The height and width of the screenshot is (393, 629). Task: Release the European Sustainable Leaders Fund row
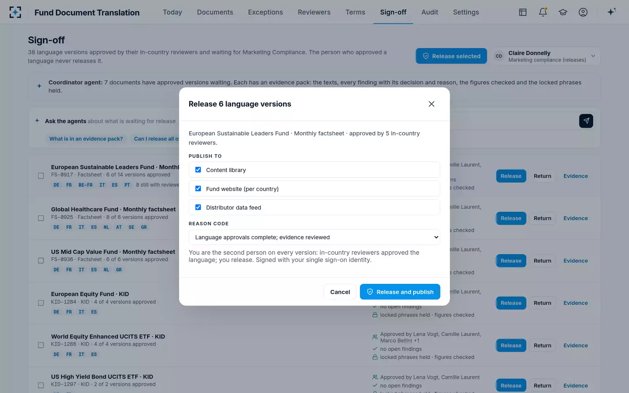click(x=511, y=176)
